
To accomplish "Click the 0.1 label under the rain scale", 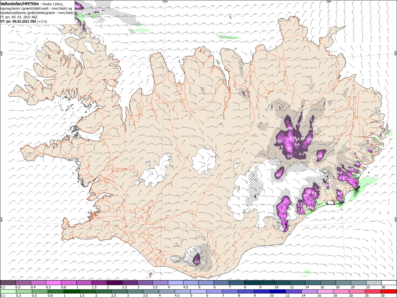I will [x=2, y=296].
